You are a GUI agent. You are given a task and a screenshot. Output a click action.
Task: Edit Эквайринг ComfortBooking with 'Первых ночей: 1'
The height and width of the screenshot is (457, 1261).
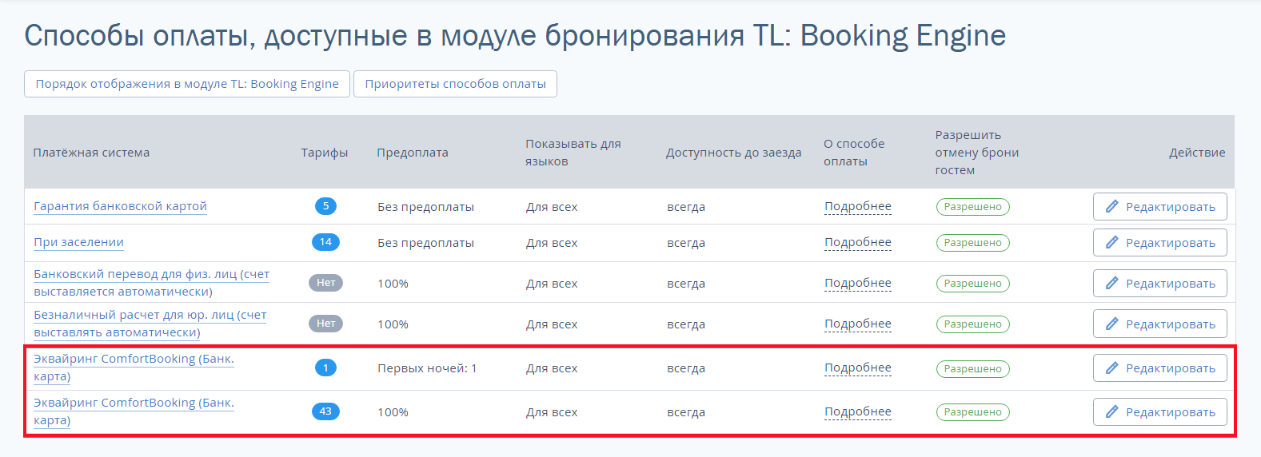point(1160,368)
